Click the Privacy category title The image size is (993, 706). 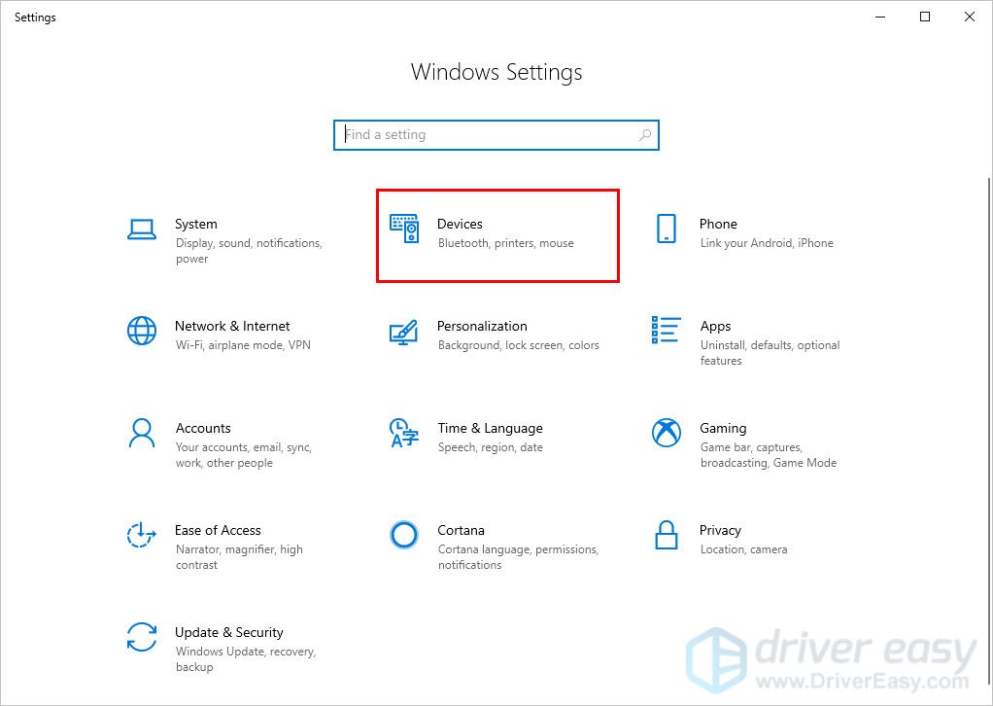[x=720, y=530]
